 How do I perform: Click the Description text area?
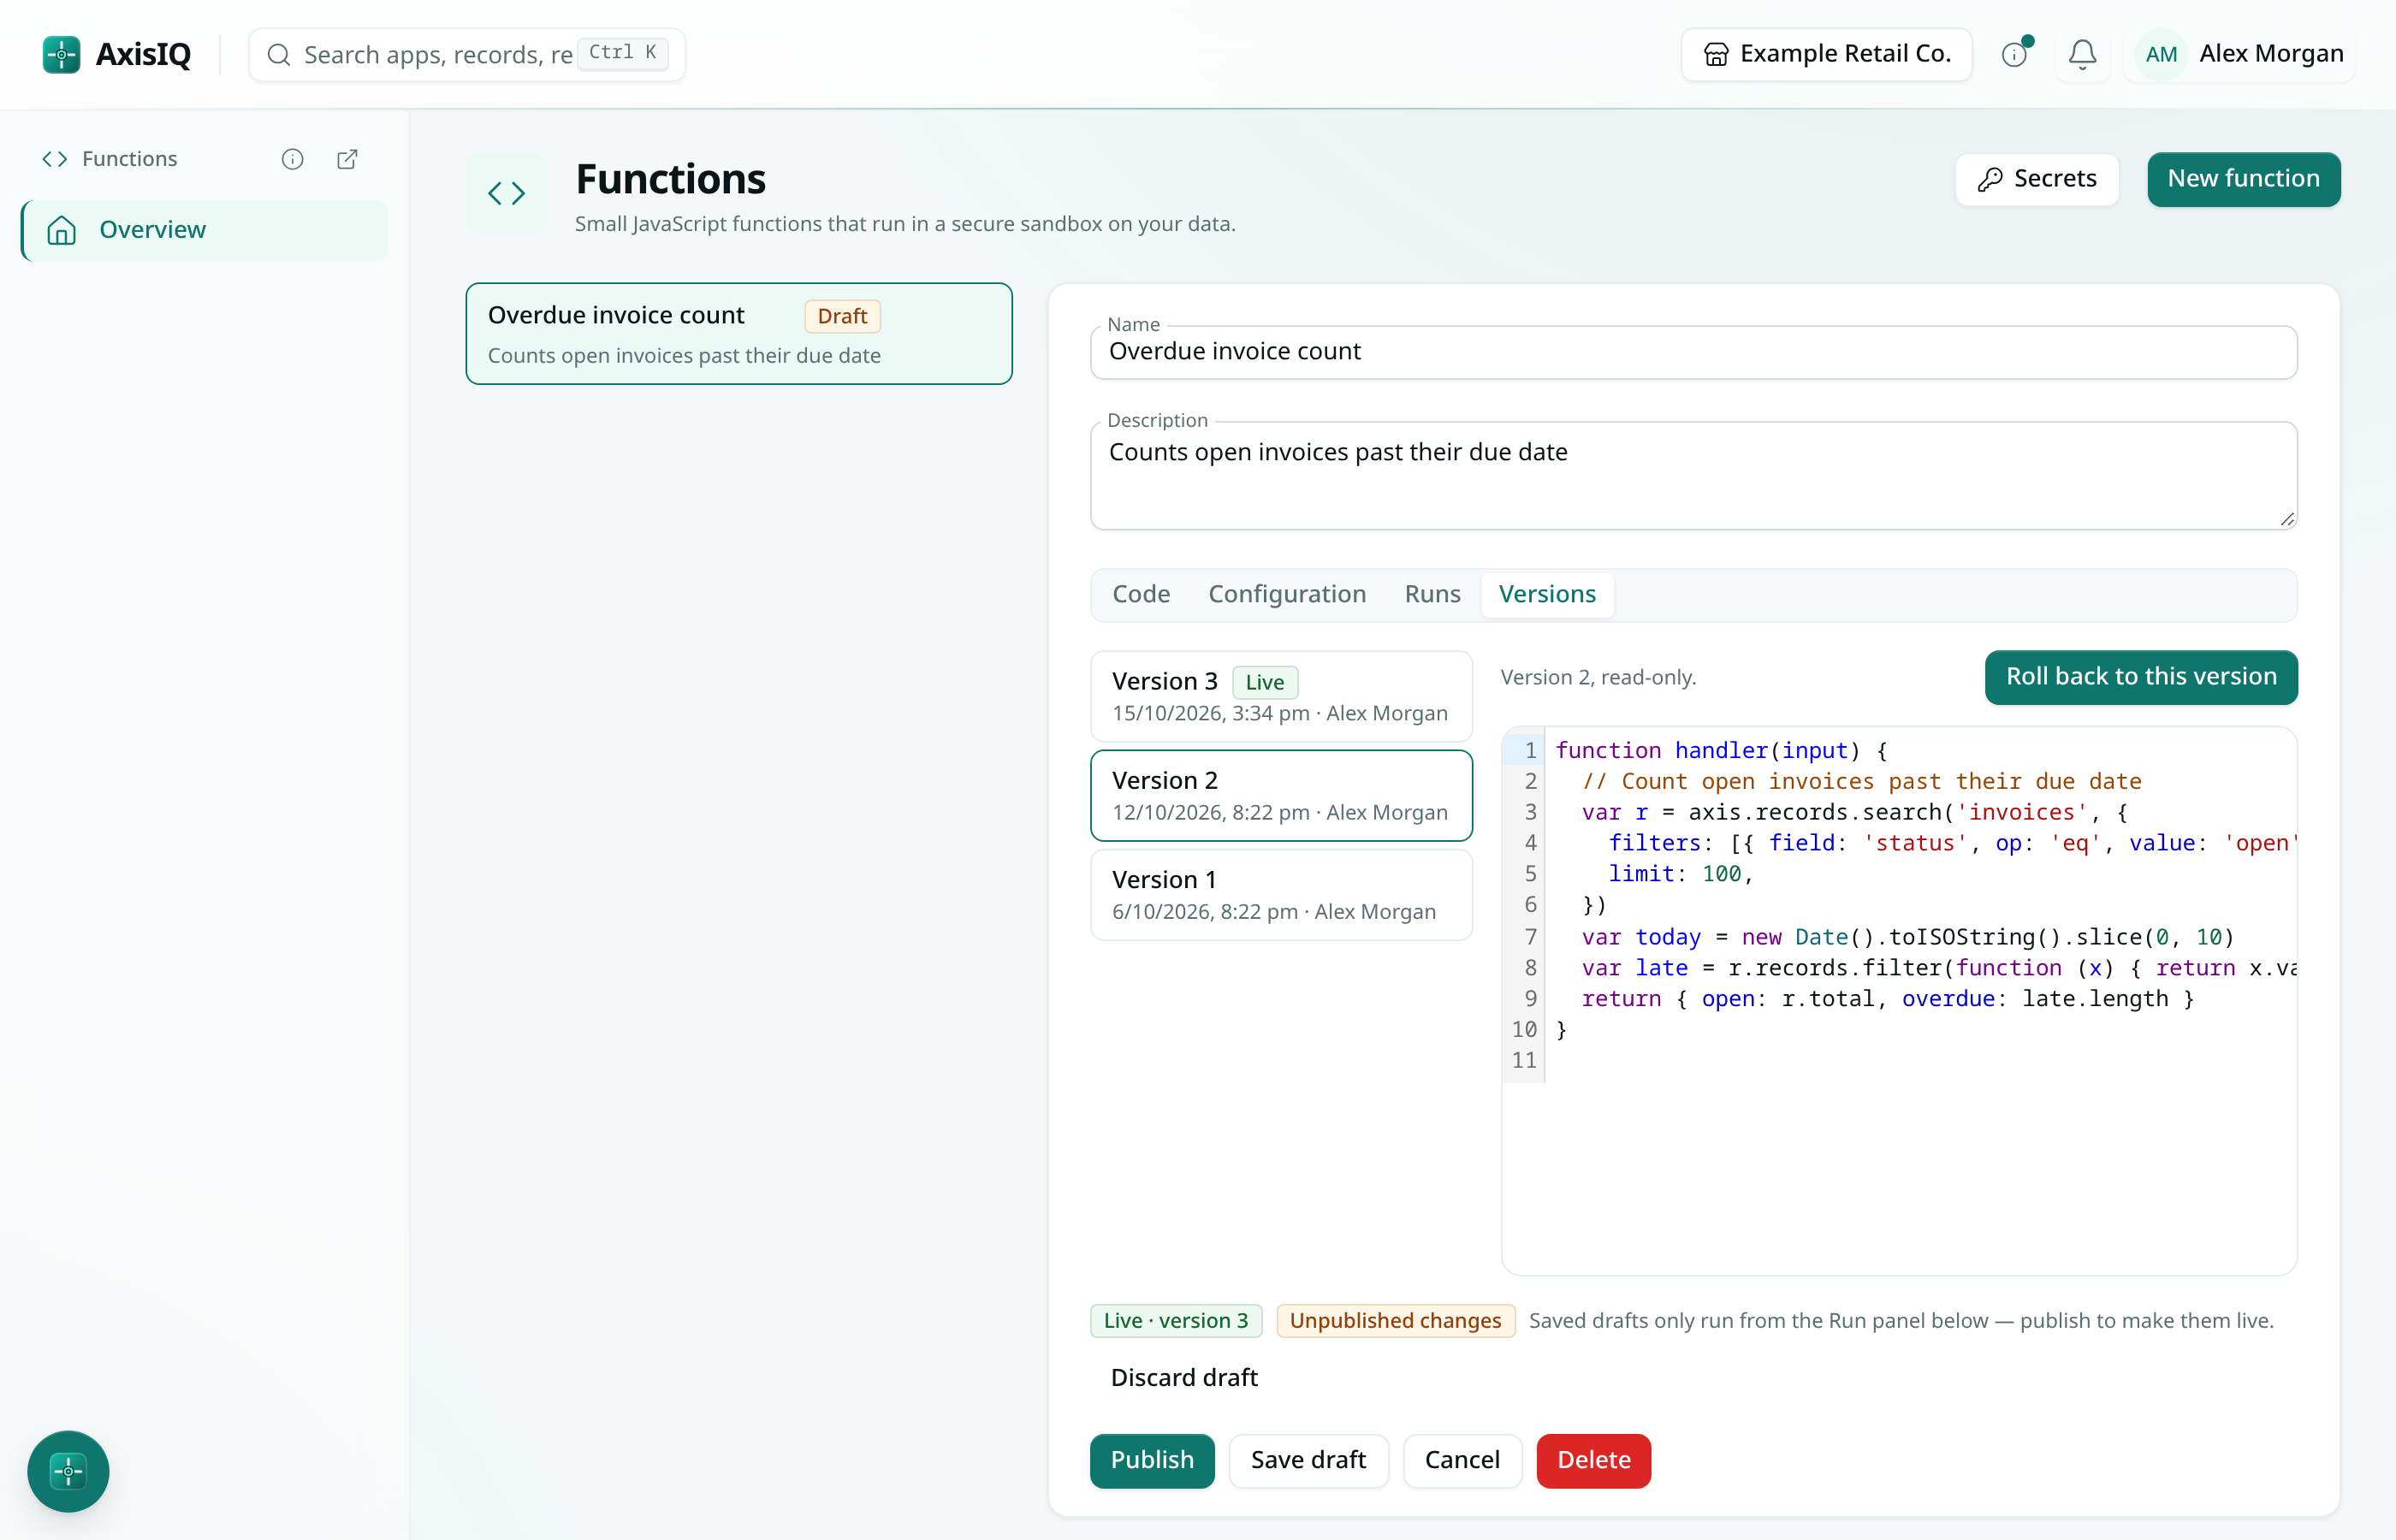(x=1693, y=476)
